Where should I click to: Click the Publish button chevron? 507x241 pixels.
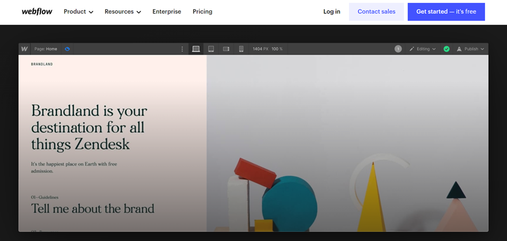[x=482, y=49]
